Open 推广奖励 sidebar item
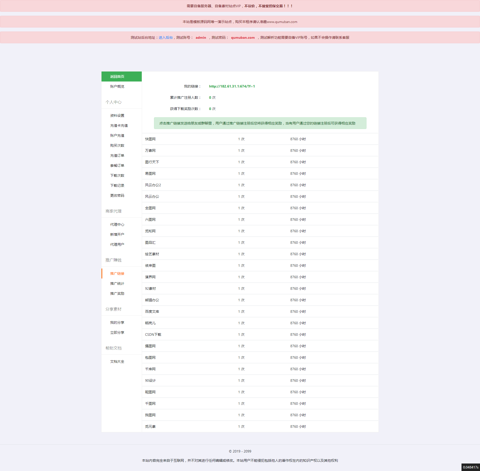Viewport: 480px width, 471px height. coord(117,293)
